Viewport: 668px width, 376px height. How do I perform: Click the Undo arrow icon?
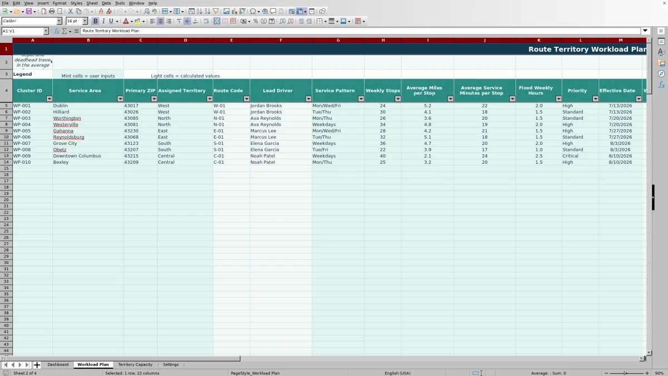pyautogui.click(x=120, y=11)
